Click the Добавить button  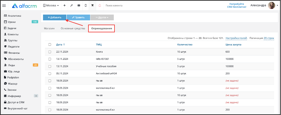pos(55,17)
